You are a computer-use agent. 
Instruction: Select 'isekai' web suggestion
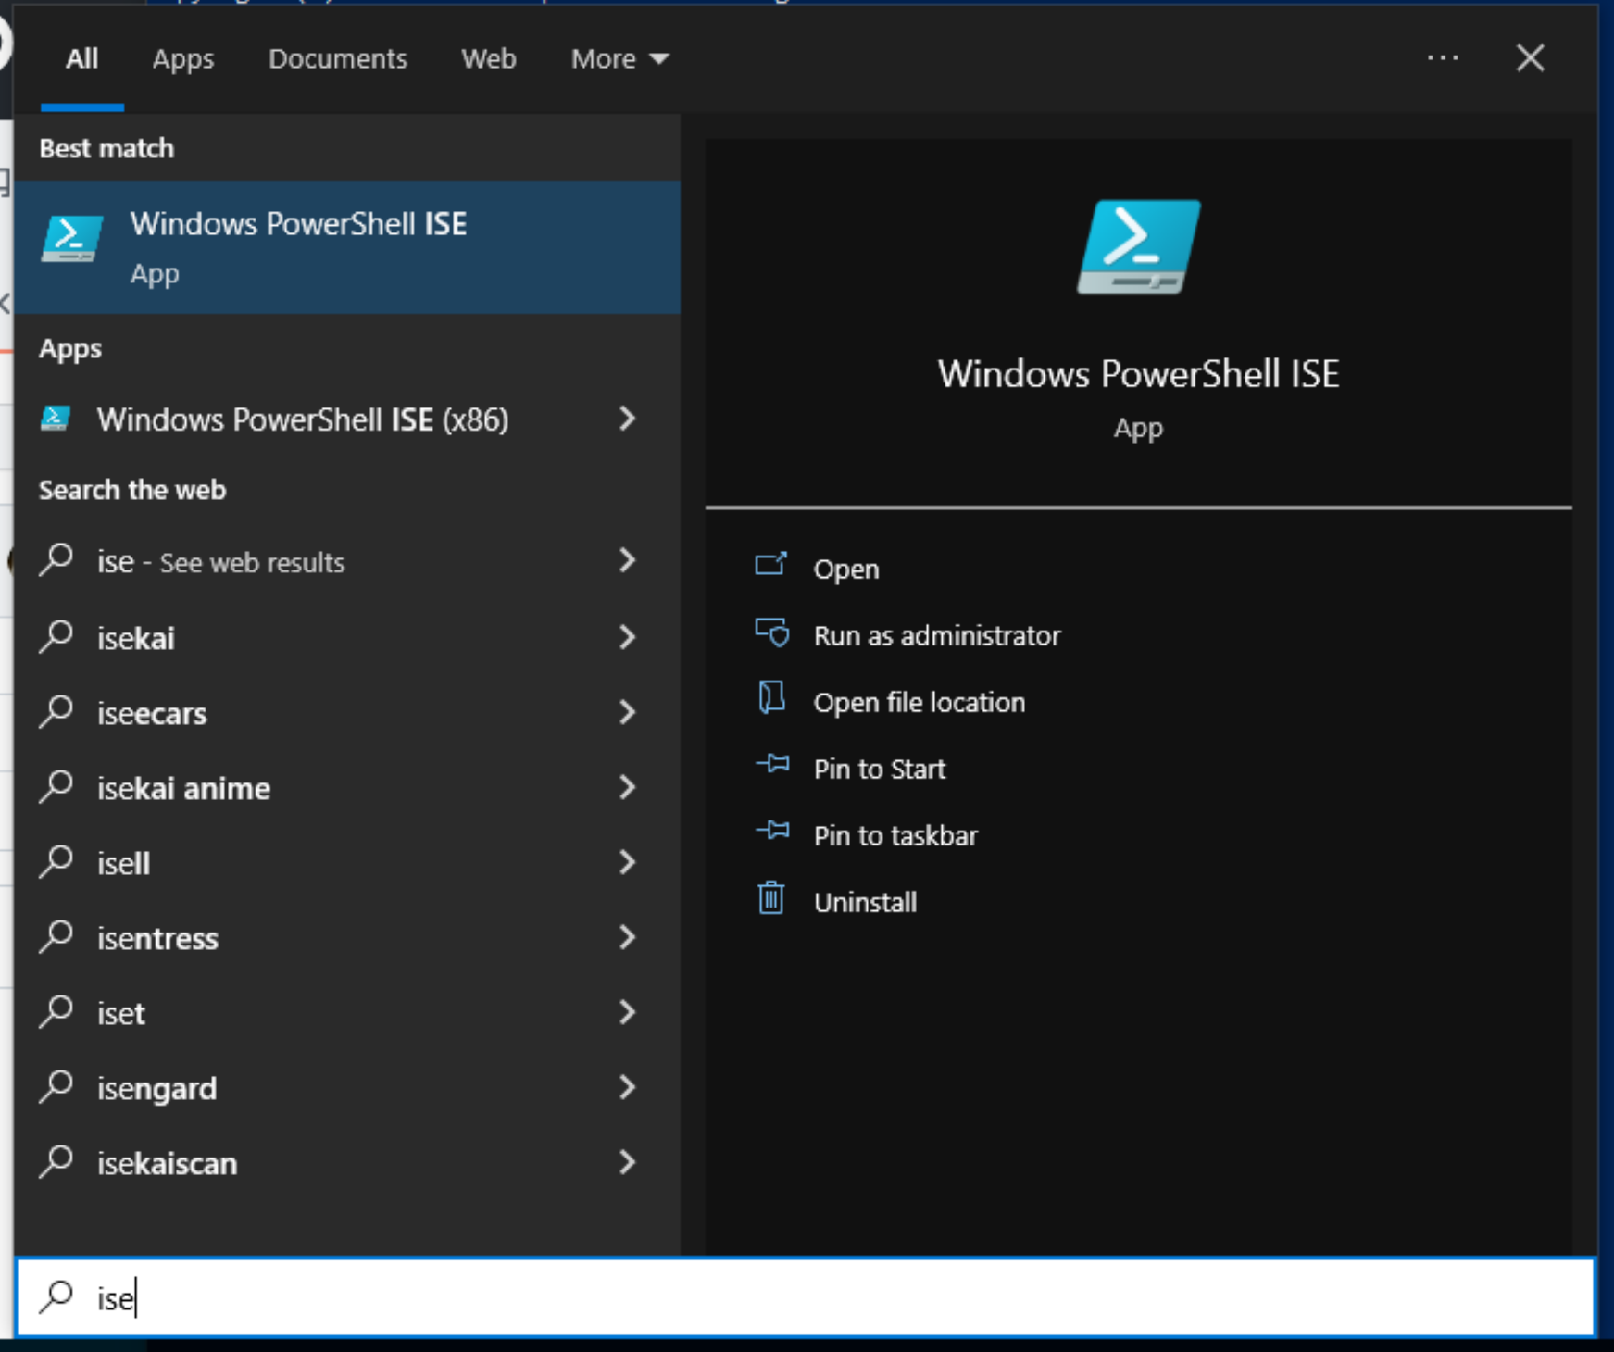[x=347, y=637]
